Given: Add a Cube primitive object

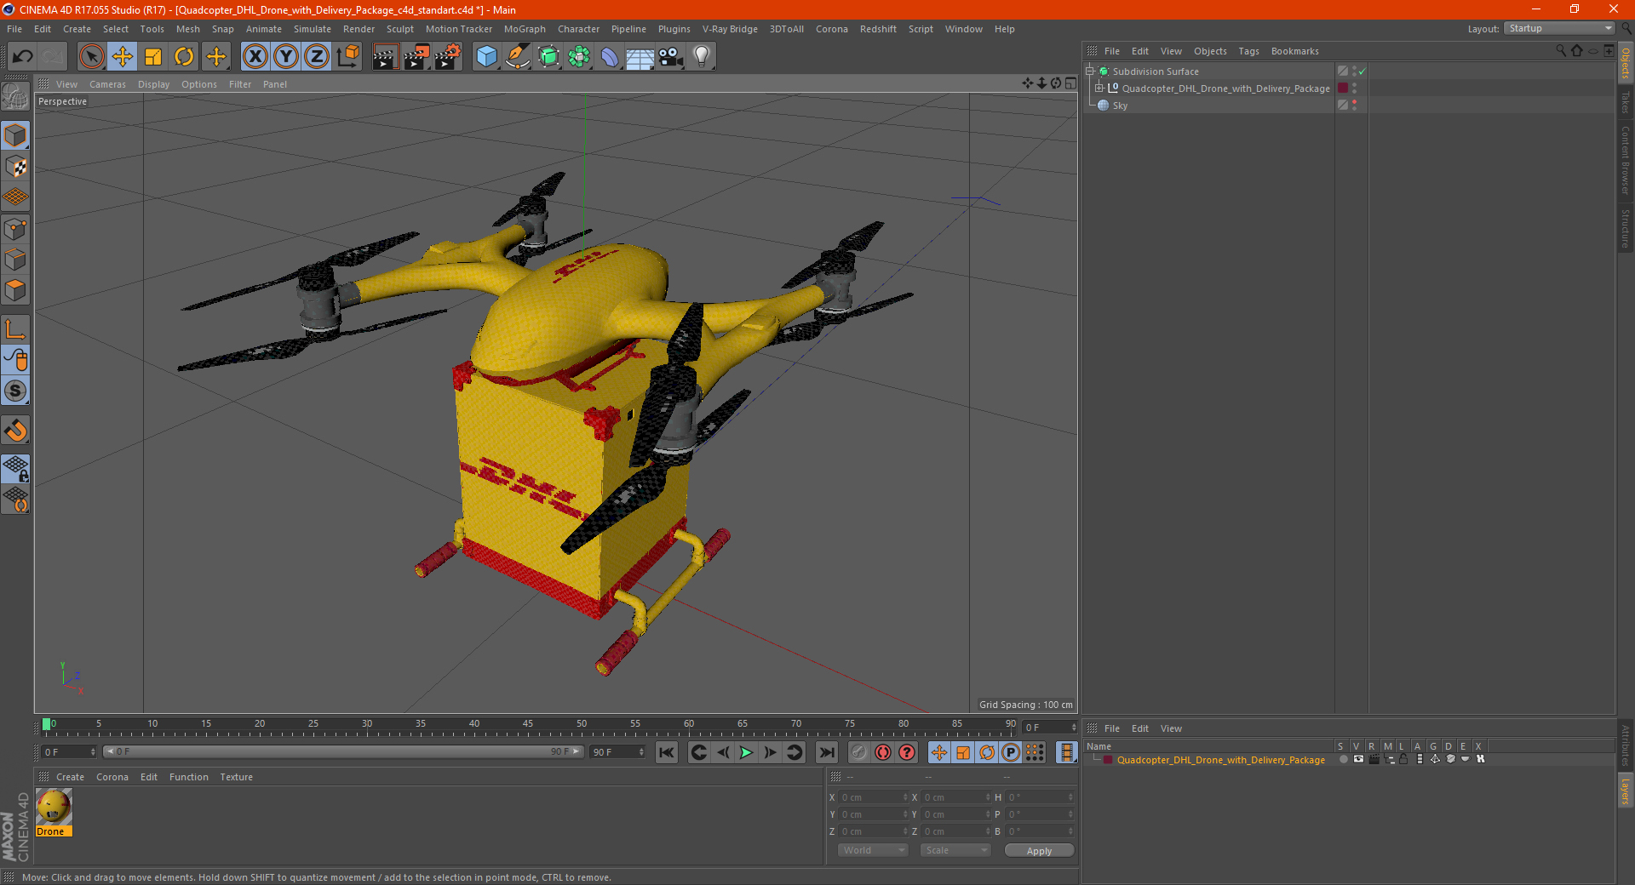Looking at the screenshot, I should coord(486,57).
